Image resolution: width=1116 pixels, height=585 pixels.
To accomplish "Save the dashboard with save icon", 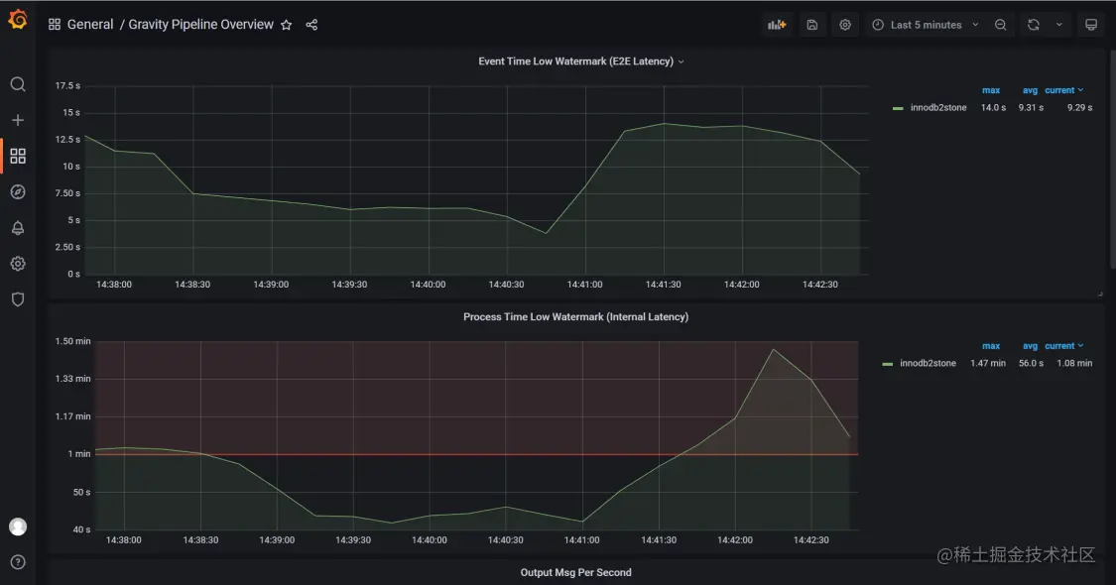I will tap(812, 25).
